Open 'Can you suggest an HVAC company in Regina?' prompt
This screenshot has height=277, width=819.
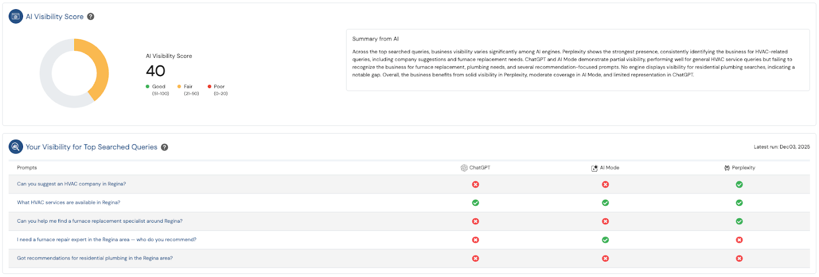click(x=71, y=184)
